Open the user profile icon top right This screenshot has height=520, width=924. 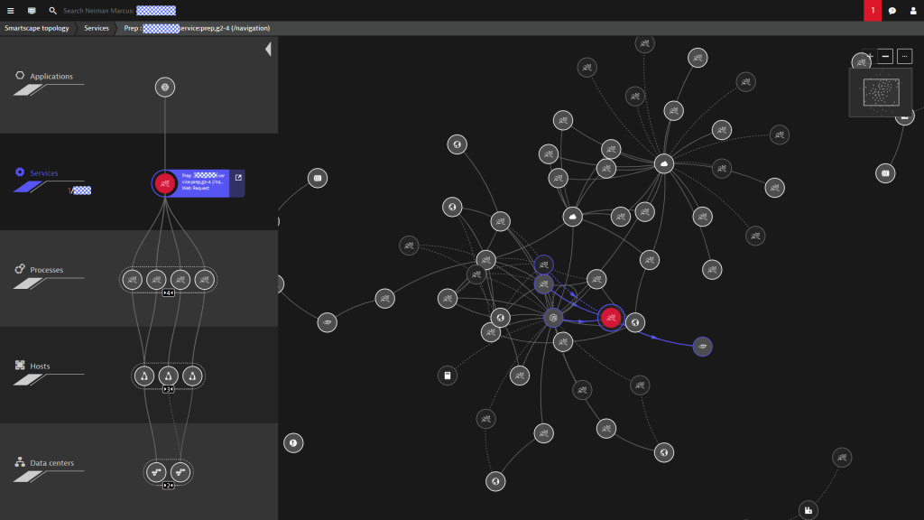click(913, 10)
